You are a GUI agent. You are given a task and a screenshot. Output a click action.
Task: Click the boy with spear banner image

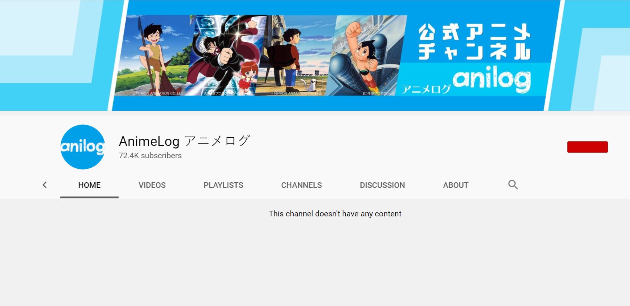point(154,55)
